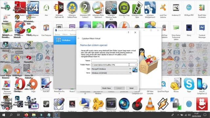This screenshot has width=210, height=118.
Task: Close the Ciptakan Mesin Virtual dialog
Action: 135,32
